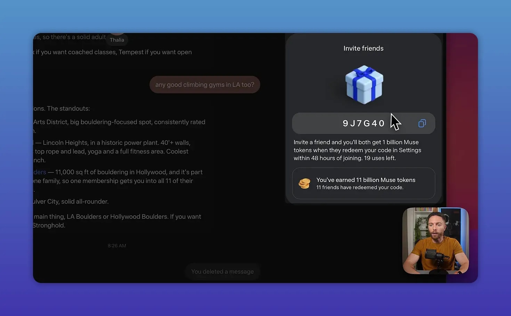This screenshot has width=511, height=316.
Task: Click the blue gift box image
Action: coord(364,85)
